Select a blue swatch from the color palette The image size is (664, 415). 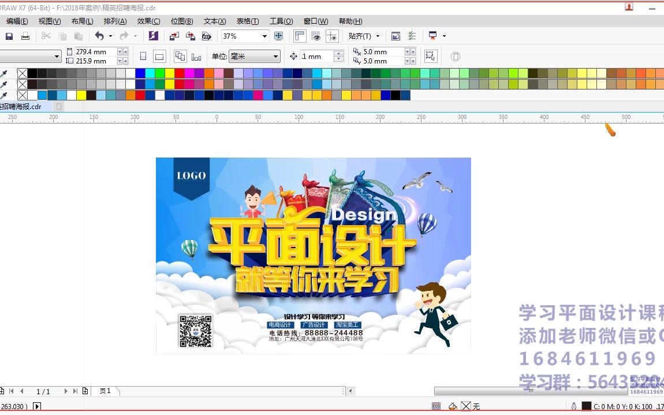[x=141, y=74]
